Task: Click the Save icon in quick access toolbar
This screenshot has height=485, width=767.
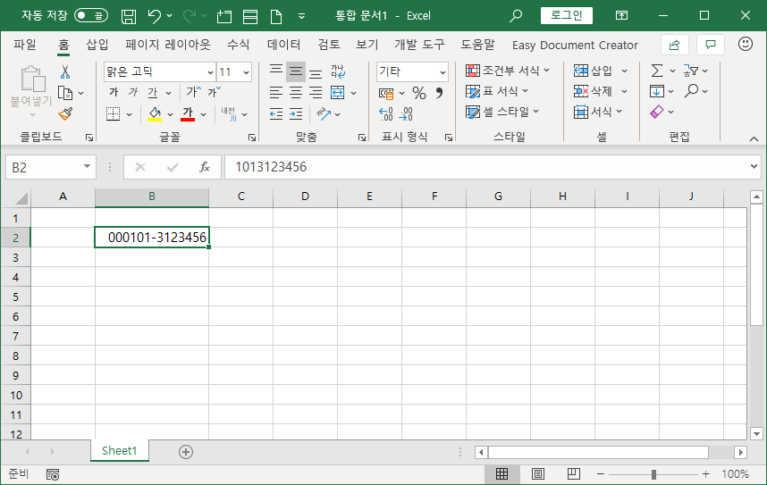Action: (129, 16)
